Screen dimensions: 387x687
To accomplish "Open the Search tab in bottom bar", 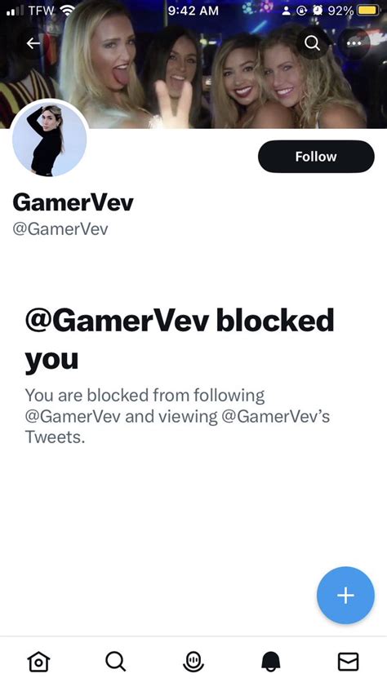I will click(x=116, y=661).
